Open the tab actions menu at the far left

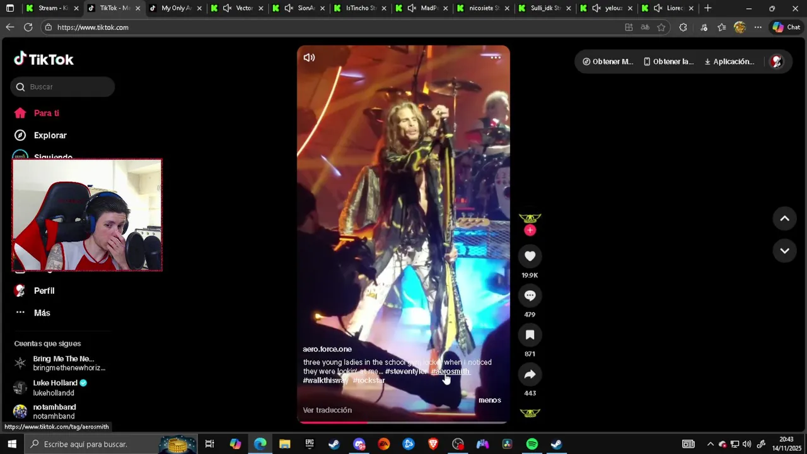(x=9, y=8)
